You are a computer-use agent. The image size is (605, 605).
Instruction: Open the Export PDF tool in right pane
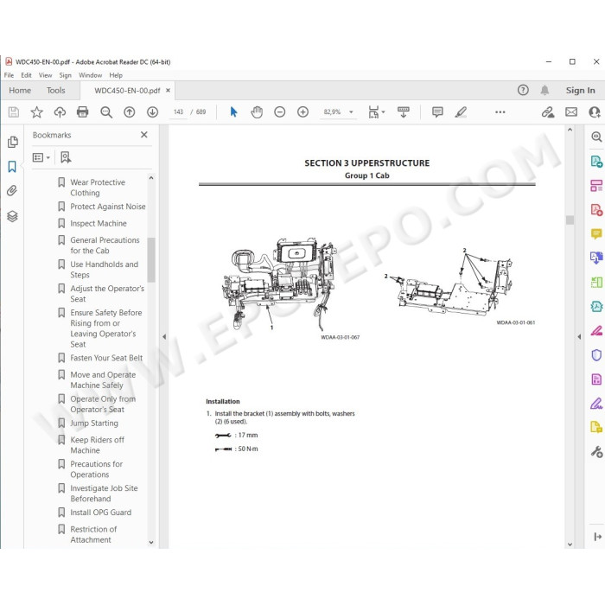596,162
